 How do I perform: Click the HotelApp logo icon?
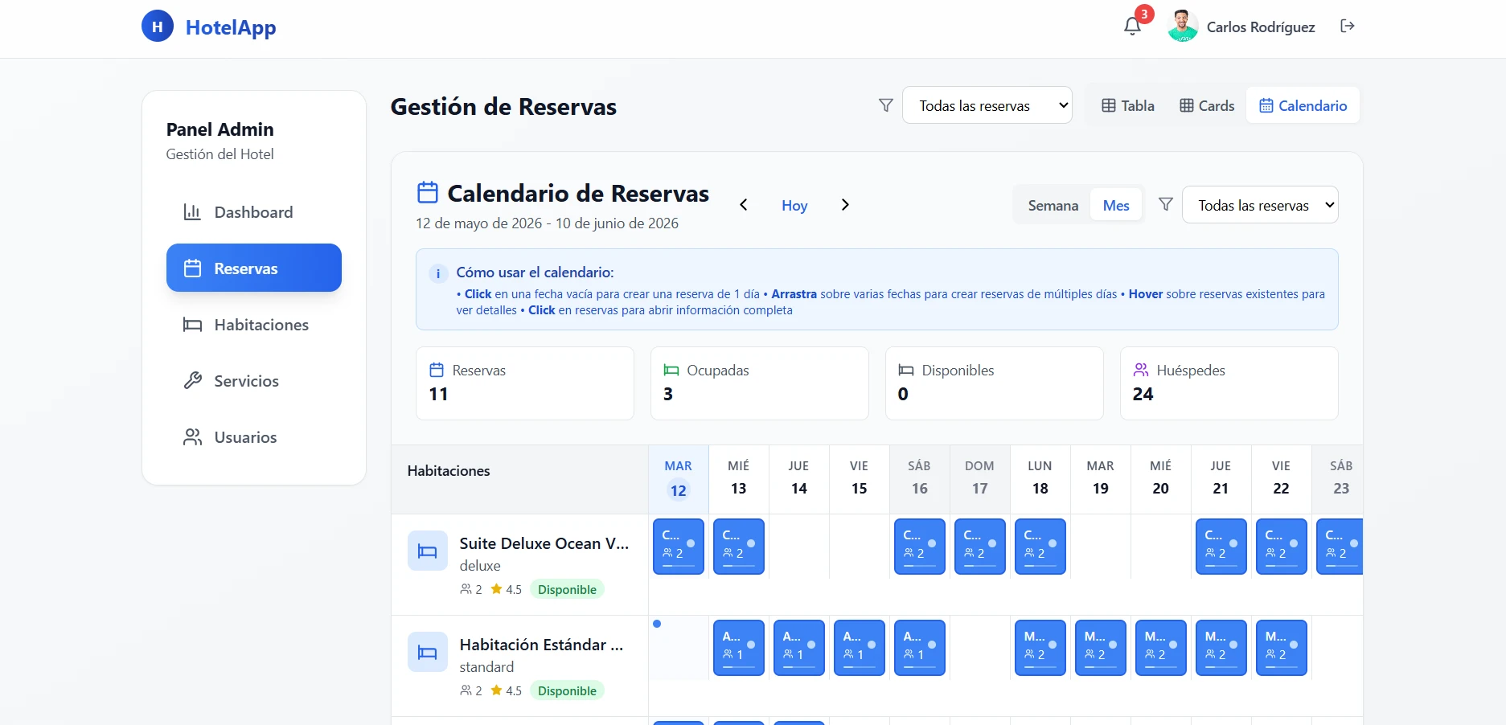(158, 27)
